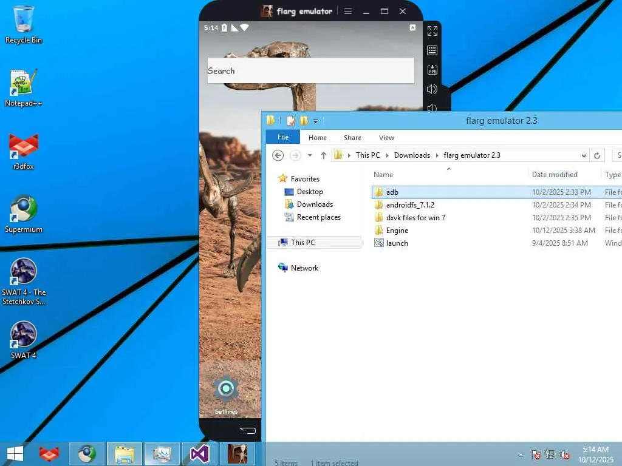Open the Settings app in the emulator
The height and width of the screenshot is (466, 622).
click(x=226, y=394)
